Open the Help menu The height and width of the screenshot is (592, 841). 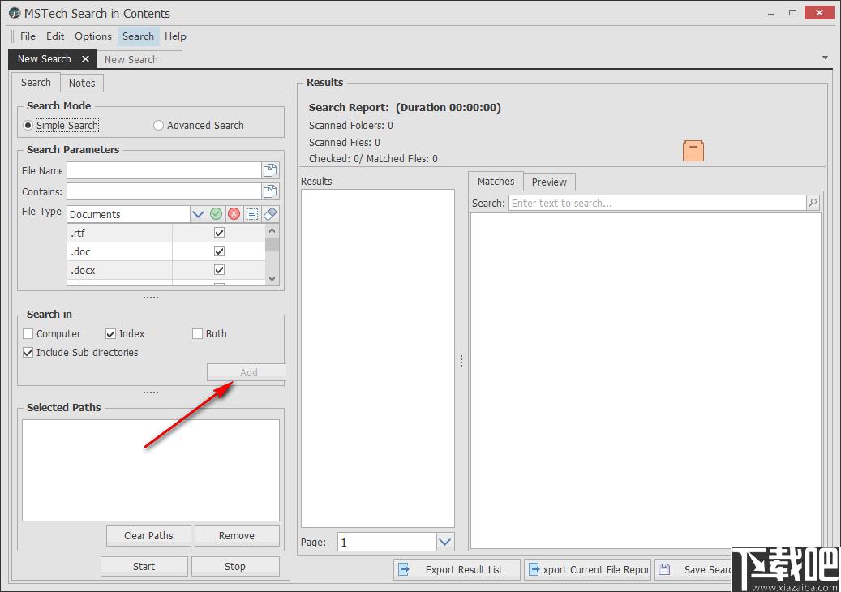pyautogui.click(x=175, y=36)
